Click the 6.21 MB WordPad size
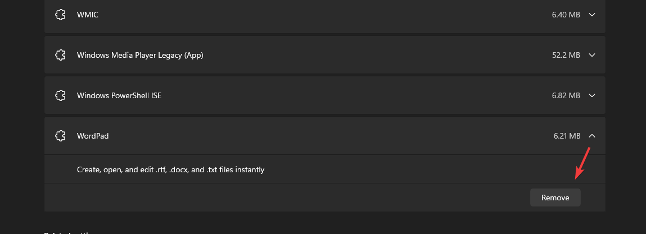646x234 pixels. (566, 136)
